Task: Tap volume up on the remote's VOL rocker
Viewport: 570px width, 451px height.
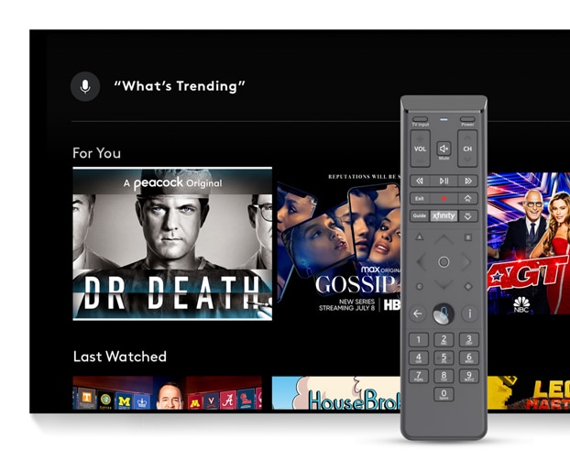Action: point(421,138)
